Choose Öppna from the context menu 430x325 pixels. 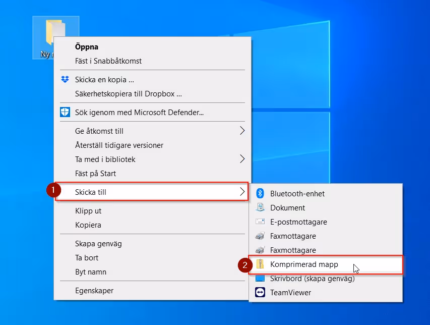[x=152, y=46]
